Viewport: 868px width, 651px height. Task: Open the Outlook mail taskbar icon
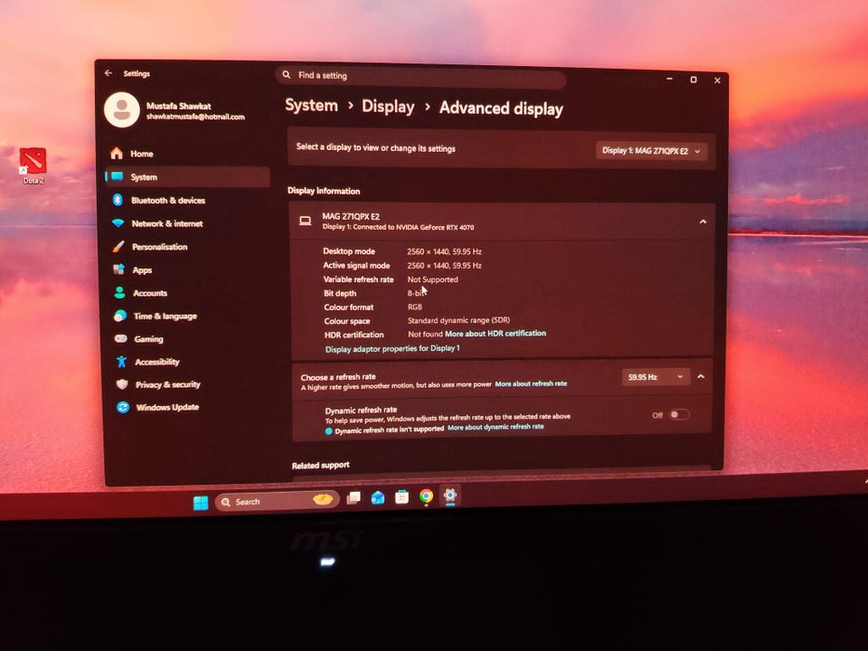click(378, 497)
